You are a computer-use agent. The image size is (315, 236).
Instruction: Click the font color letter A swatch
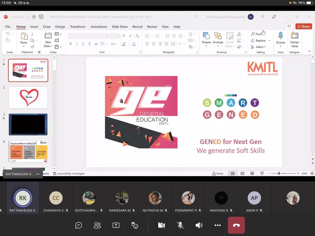[134, 44]
